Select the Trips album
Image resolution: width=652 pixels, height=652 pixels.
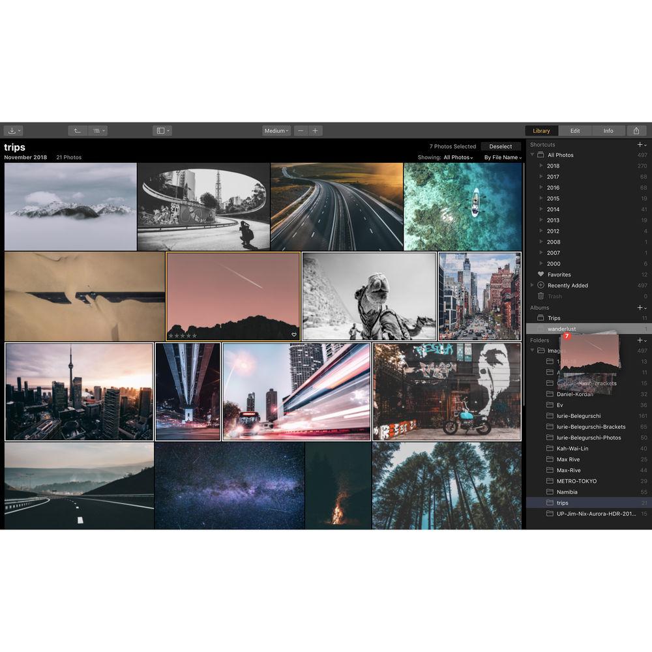555,318
